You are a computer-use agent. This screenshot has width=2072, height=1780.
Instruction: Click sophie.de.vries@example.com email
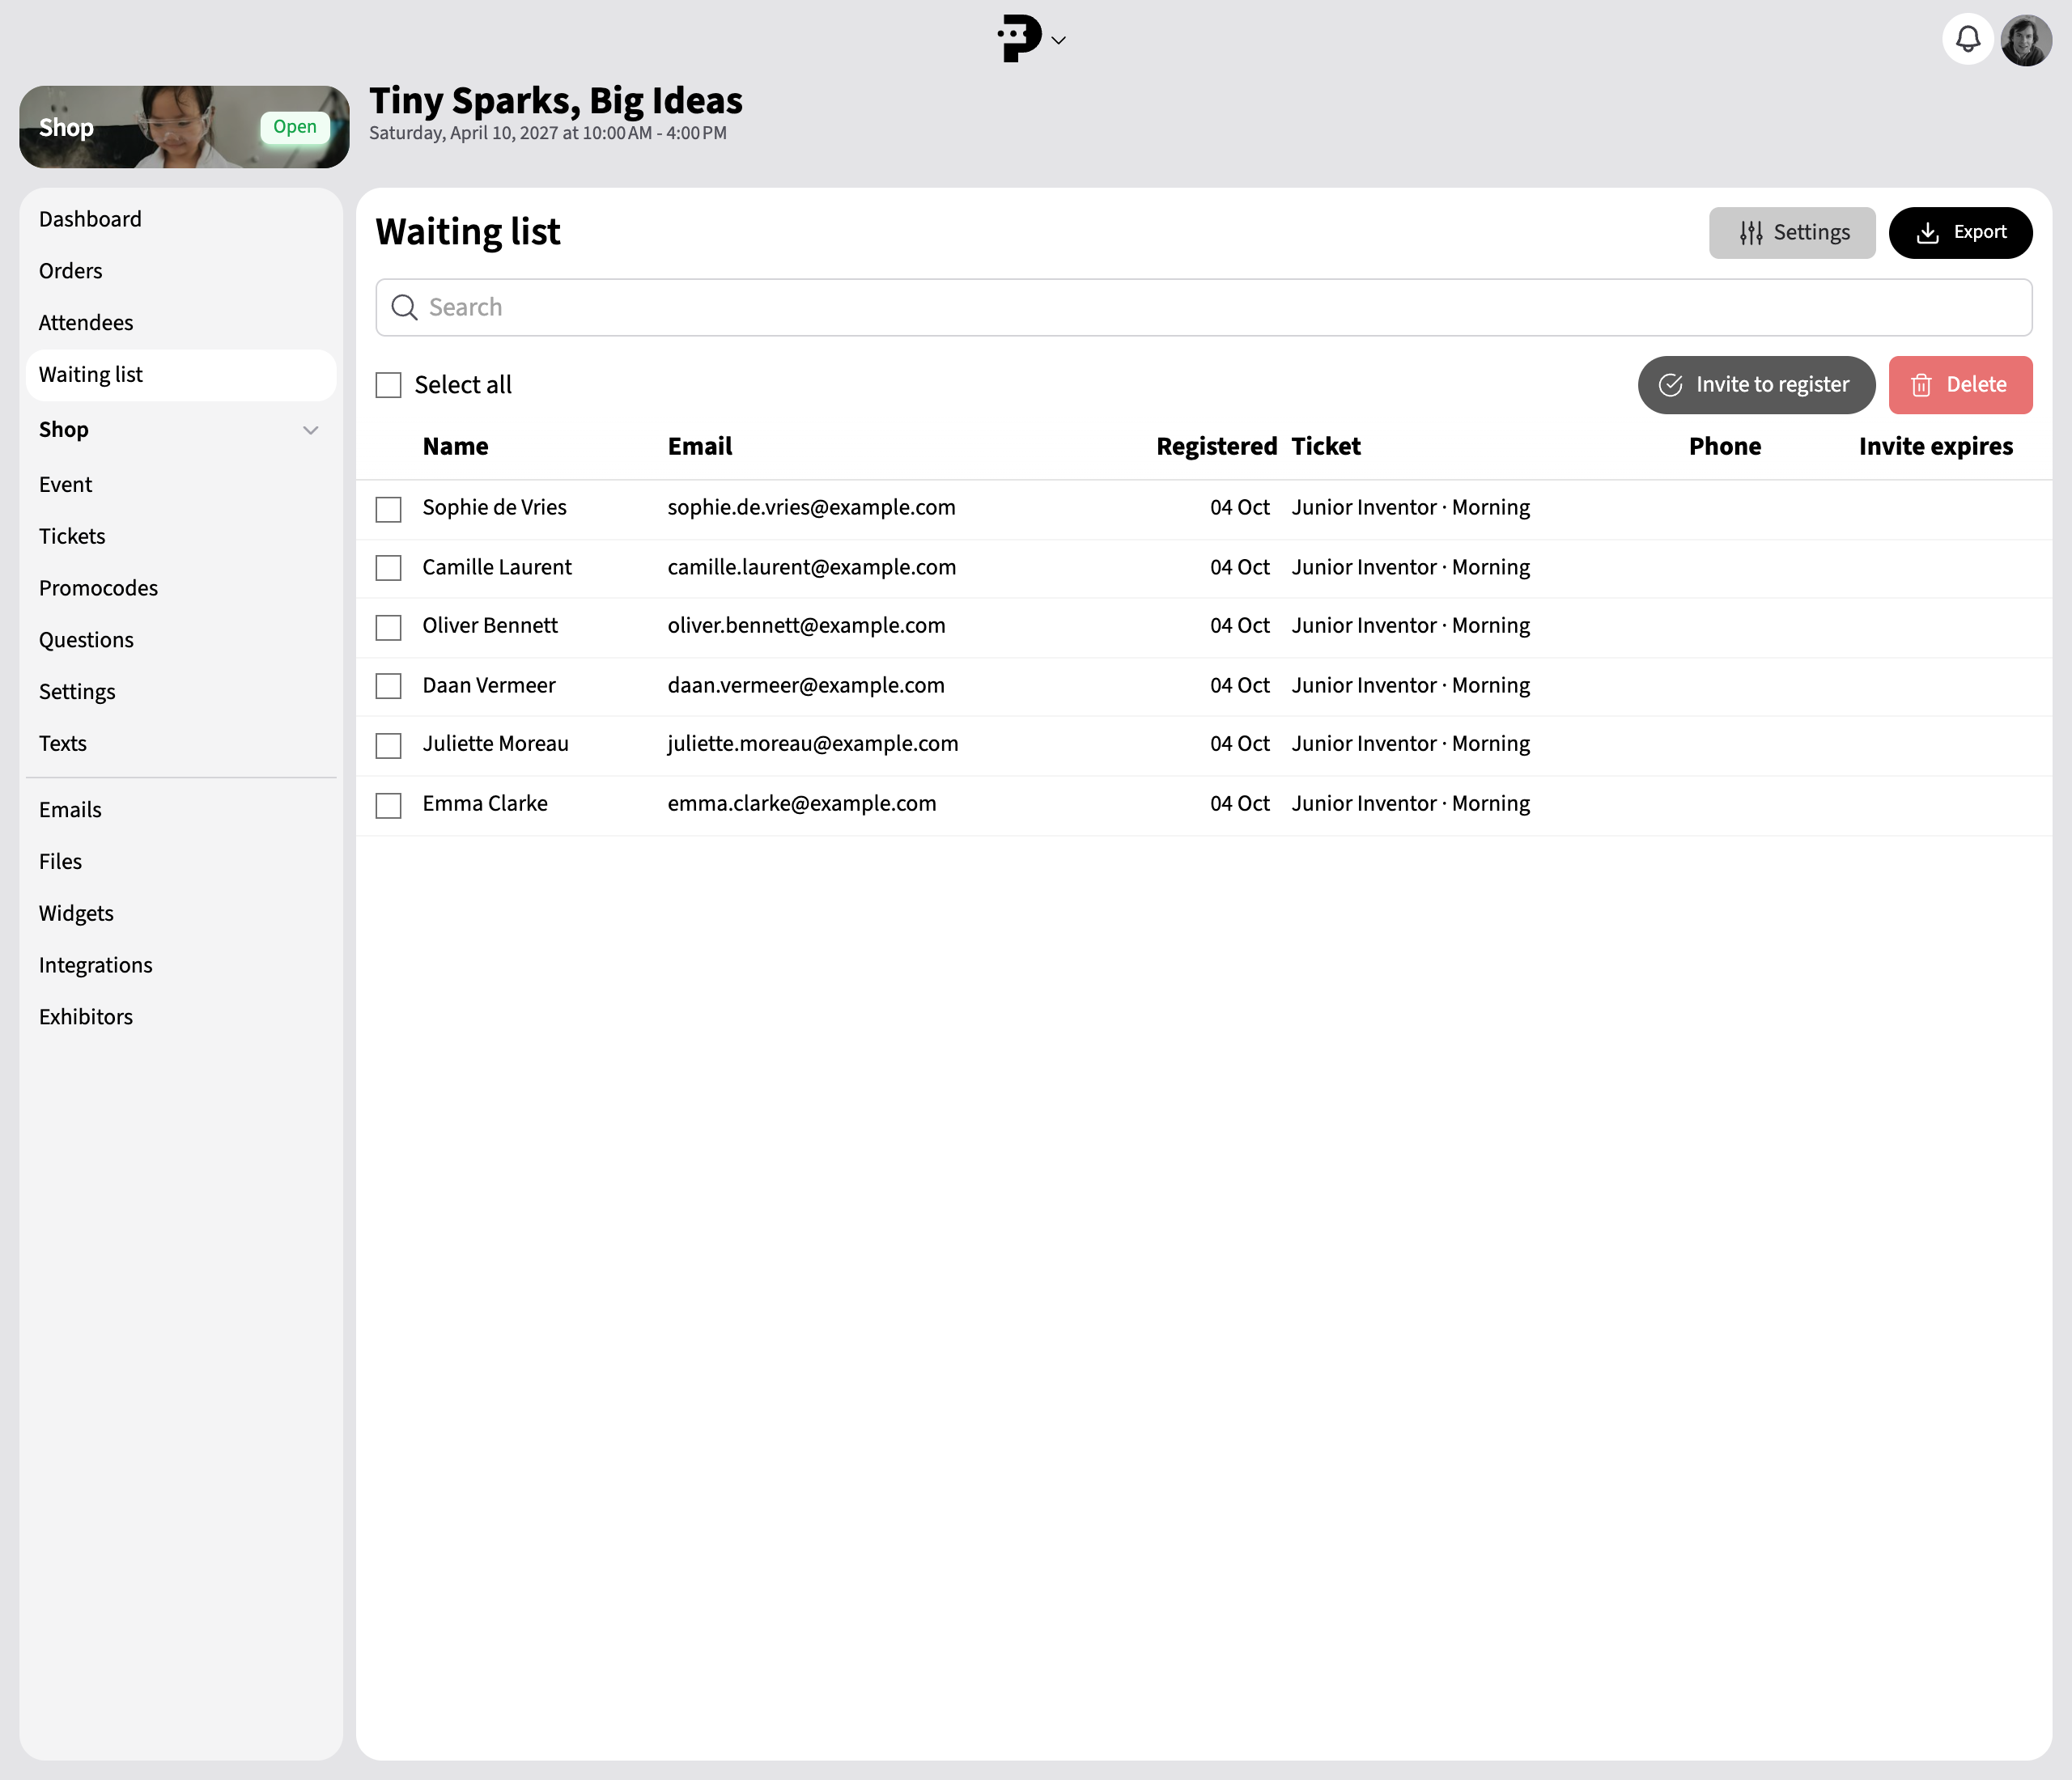[x=811, y=508]
